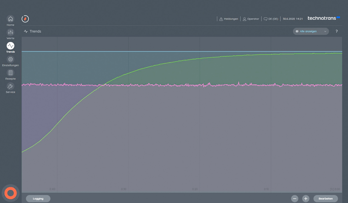Image resolution: width=348 pixels, height=203 pixels.
Task: Open the DE (DE) language selector
Action: point(271,19)
